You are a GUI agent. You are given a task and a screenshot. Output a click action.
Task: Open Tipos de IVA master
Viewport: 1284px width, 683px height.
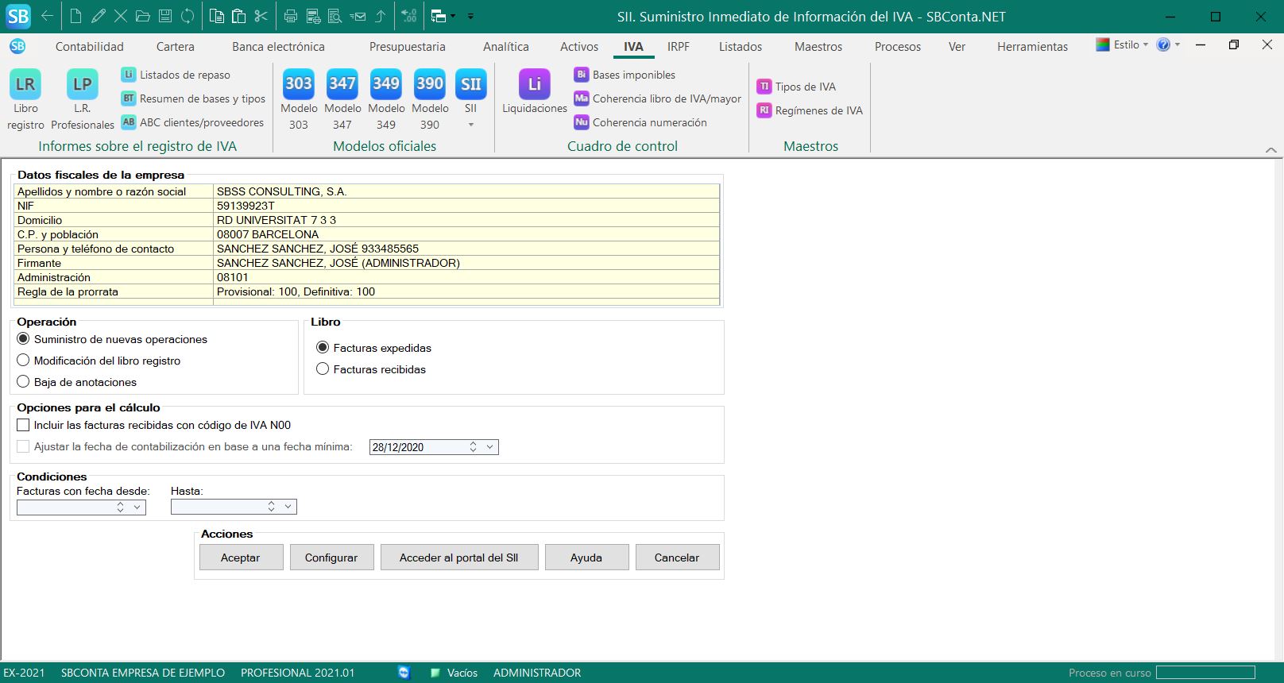coord(805,87)
